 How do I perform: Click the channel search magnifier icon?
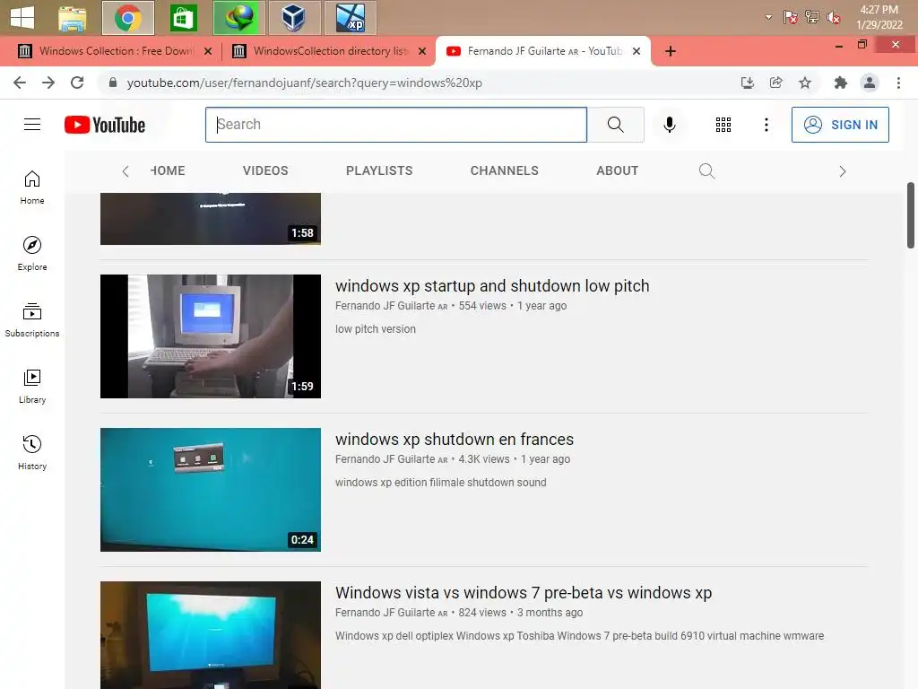coord(706,170)
